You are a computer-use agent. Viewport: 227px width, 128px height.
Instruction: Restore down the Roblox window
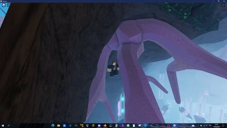(218, 1)
